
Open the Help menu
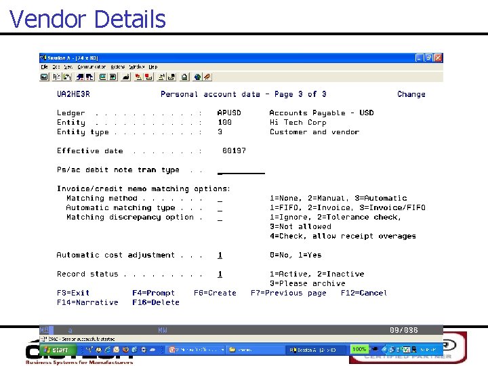(152, 67)
